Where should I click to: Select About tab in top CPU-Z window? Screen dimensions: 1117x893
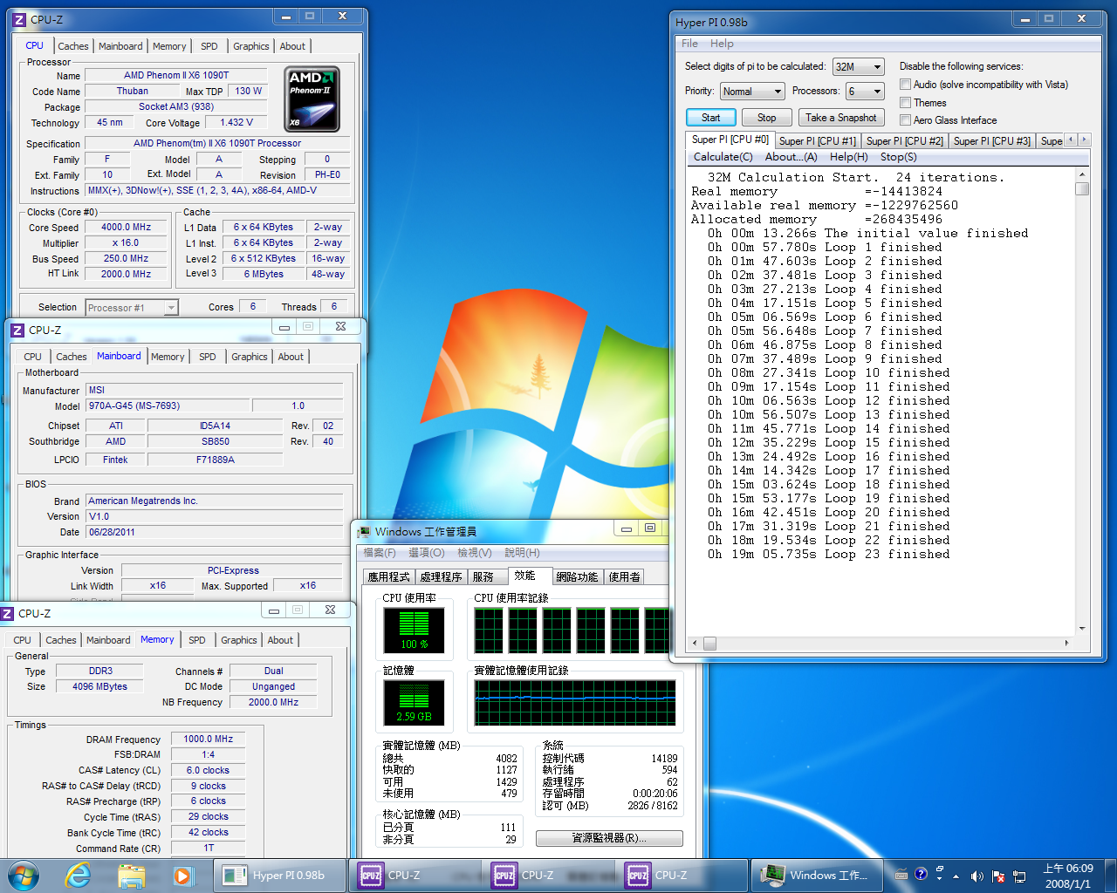pyautogui.click(x=292, y=46)
